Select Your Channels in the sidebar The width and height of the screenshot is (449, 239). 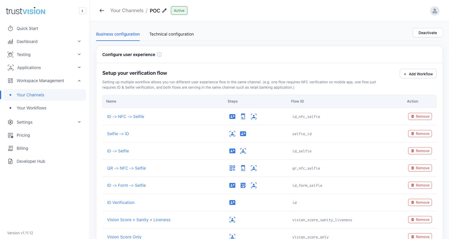click(45, 95)
